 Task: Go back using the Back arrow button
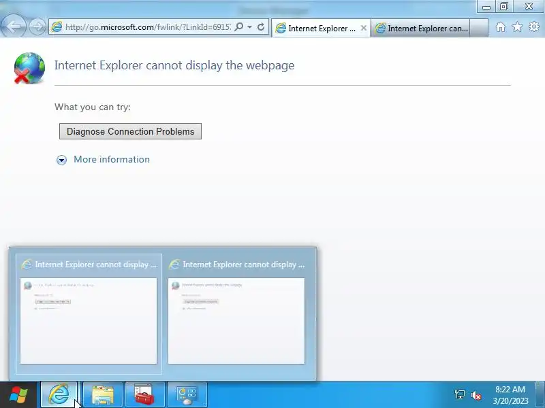pyautogui.click(x=13, y=27)
